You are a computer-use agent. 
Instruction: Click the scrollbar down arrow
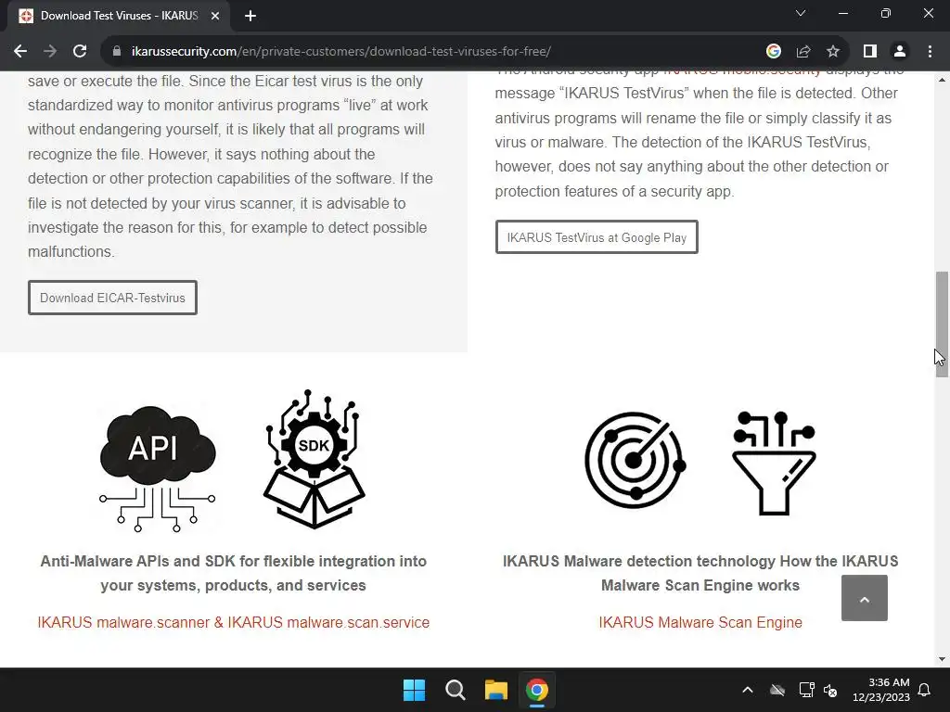pyautogui.click(x=942, y=659)
